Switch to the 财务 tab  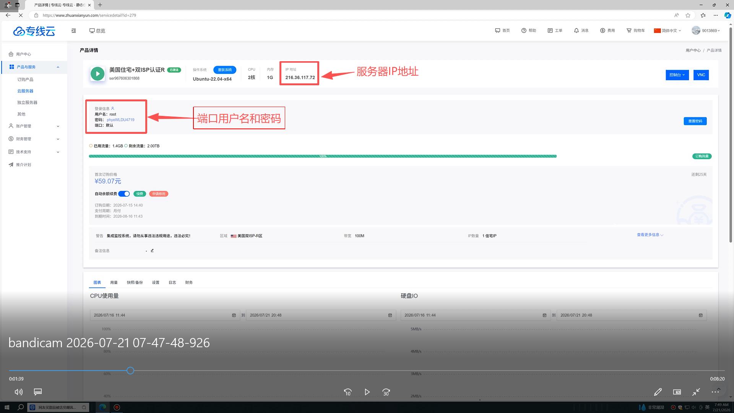pyautogui.click(x=189, y=283)
